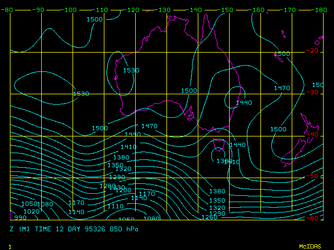Click the 1530 label over Western Australia

point(131,70)
